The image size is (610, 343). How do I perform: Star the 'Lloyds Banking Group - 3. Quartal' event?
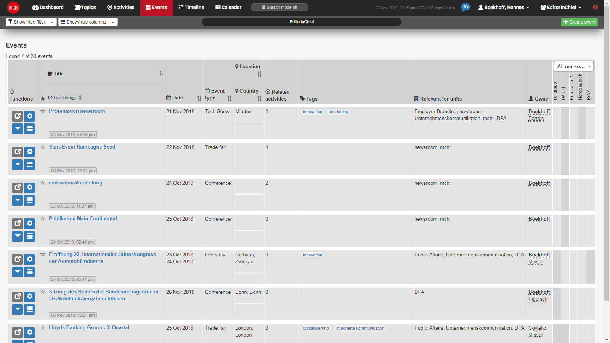pos(42,328)
